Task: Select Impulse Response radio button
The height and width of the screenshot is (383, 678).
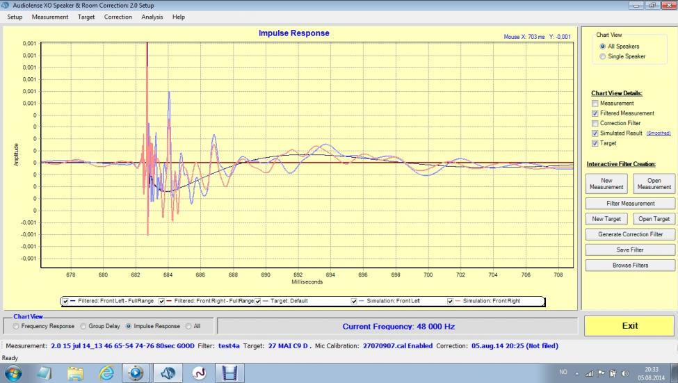Action: tap(129, 327)
